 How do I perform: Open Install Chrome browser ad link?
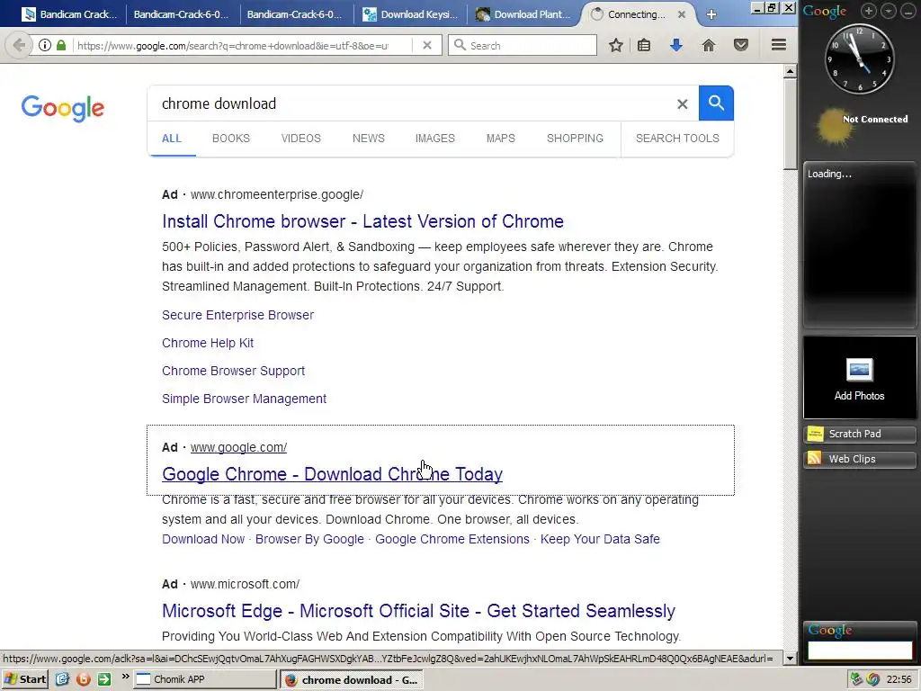pyautogui.click(x=362, y=221)
